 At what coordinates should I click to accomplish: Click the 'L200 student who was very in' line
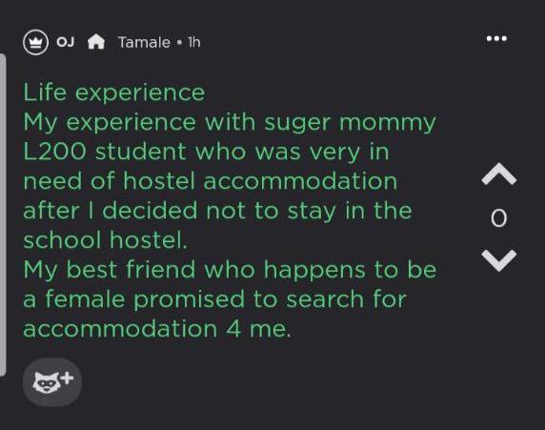point(206,152)
